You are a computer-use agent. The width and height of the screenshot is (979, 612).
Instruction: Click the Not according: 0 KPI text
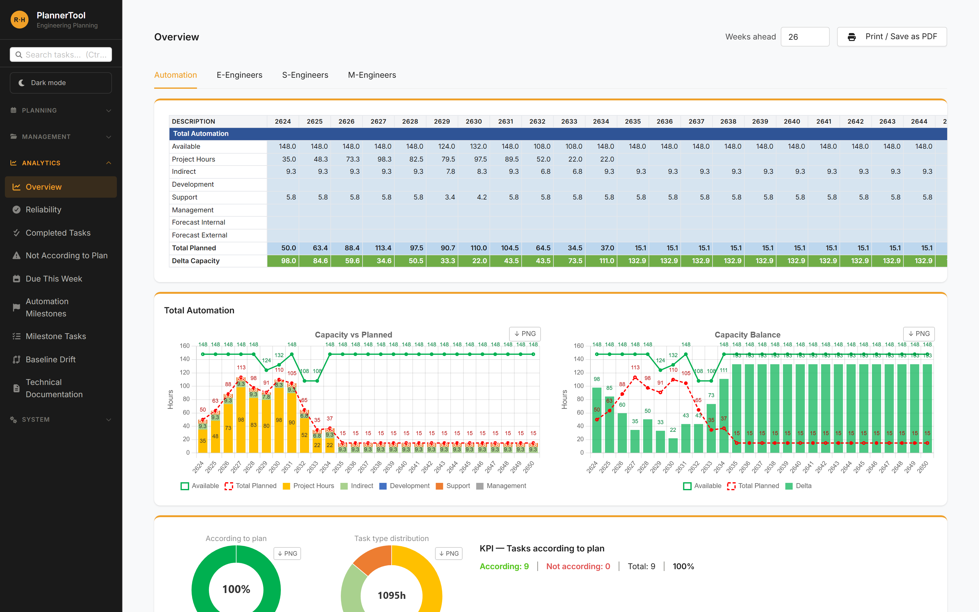pos(578,566)
